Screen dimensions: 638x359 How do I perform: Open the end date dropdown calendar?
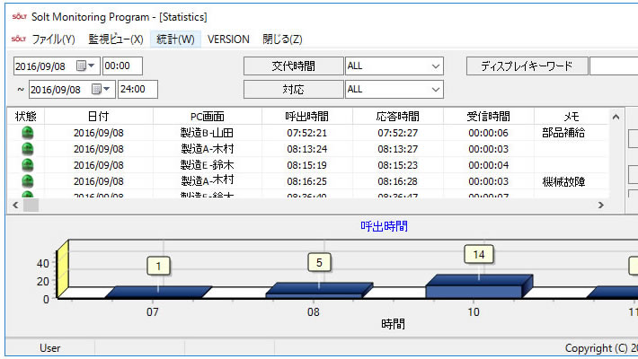pos(107,89)
